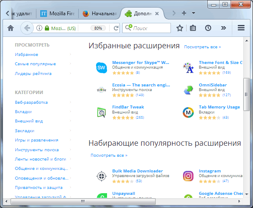Click the search engine magnifier icon
Viewport: 253px width, 208px height.
click(129, 28)
